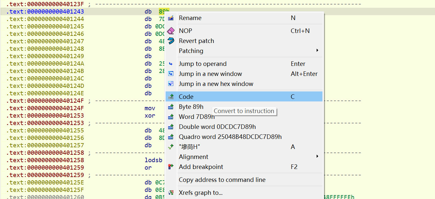Select the string literal conversion entry
Screen dimensions: 435x199
click(189, 147)
